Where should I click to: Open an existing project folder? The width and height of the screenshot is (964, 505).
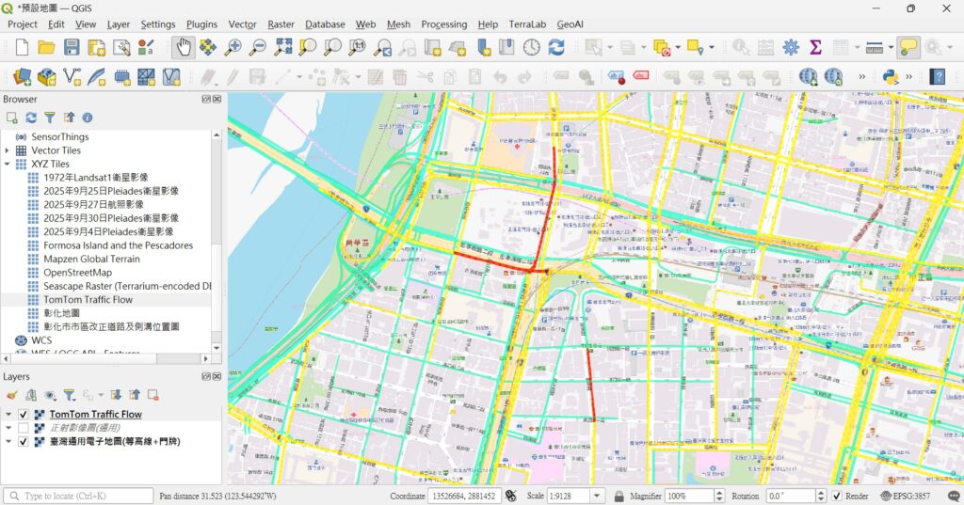pyautogui.click(x=46, y=47)
